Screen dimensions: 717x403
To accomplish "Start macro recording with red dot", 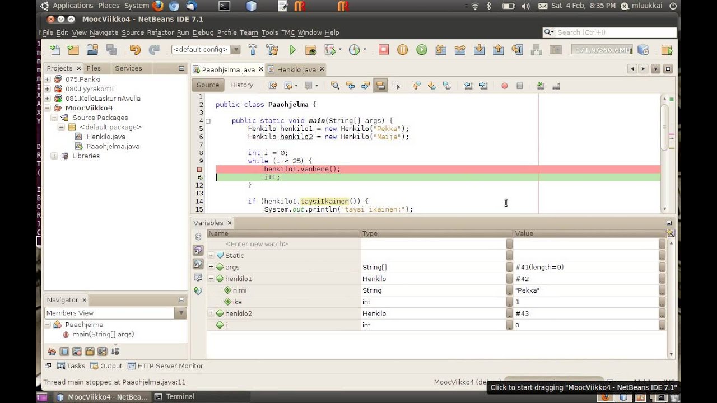I will 505,86.
